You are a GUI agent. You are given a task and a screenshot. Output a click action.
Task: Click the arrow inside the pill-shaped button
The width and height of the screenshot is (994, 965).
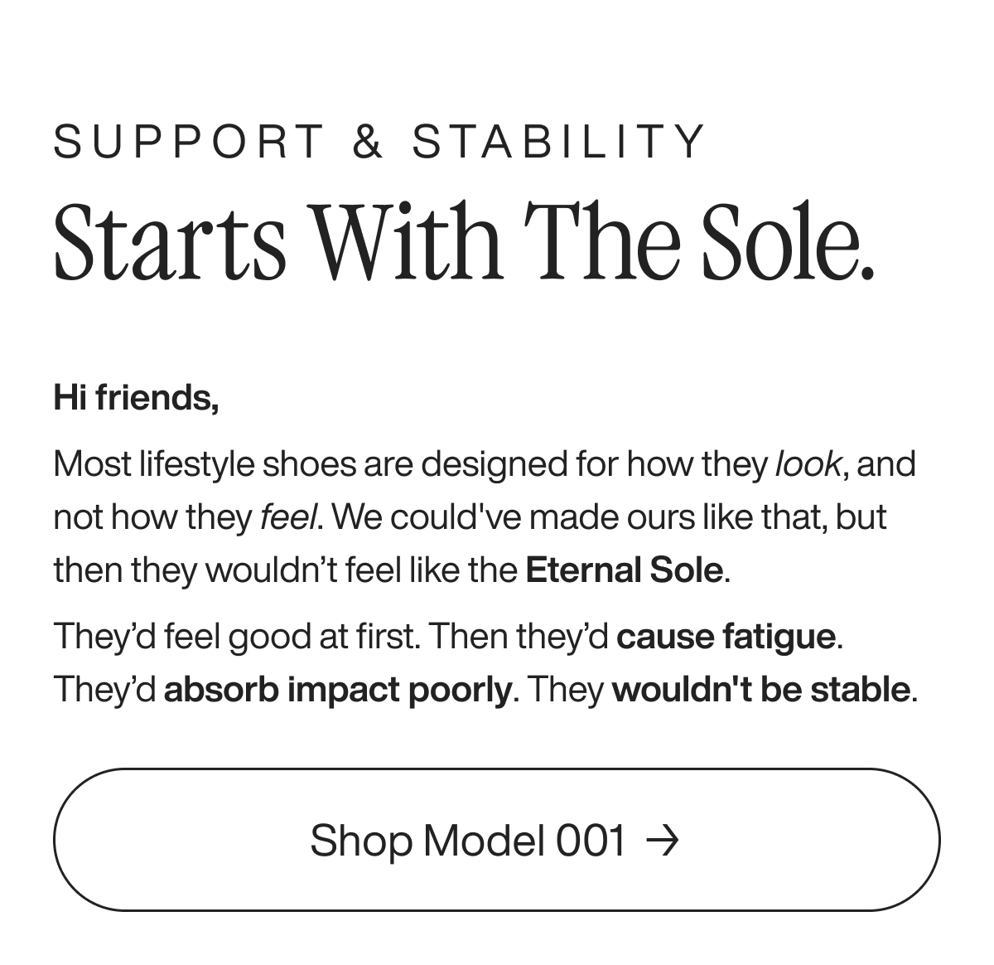[x=663, y=839]
